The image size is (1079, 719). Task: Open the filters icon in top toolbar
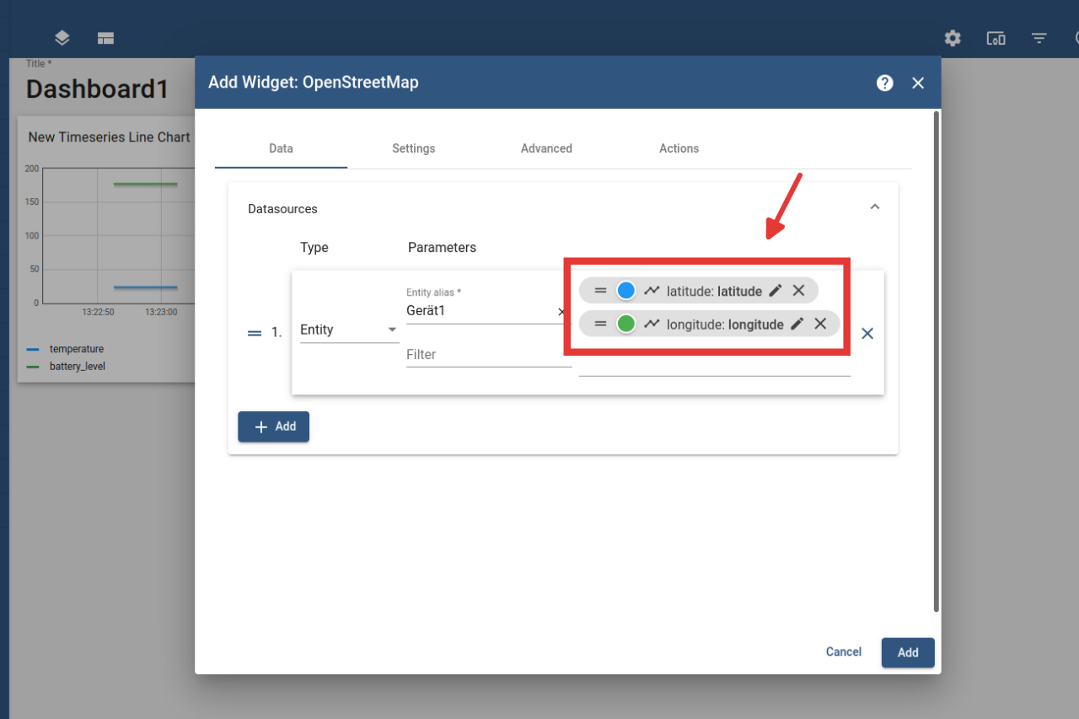tap(1039, 38)
